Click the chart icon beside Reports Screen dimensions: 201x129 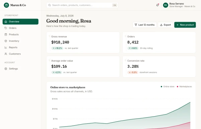point(6,47)
